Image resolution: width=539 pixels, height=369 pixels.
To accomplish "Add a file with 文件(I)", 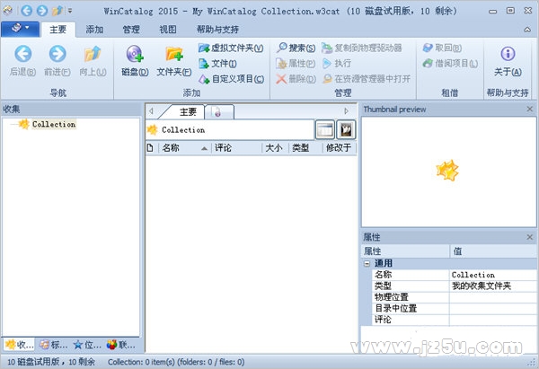I will 217,64.
